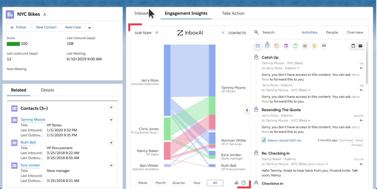Filter activities by email envelope icon
Viewport: 377px width, 189px height.
[258, 46]
